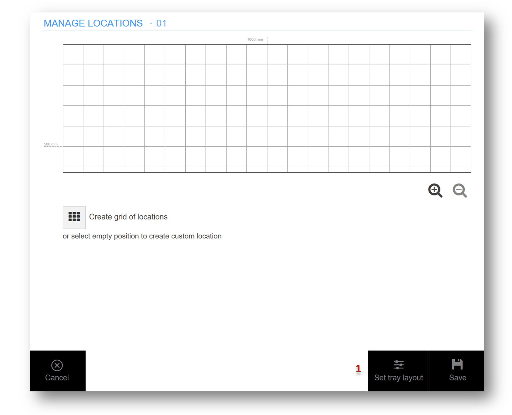Click the floppy disk Save icon
Image resolution: width=512 pixels, height=415 pixels.
pyautogui.click(x=457, y=364)
